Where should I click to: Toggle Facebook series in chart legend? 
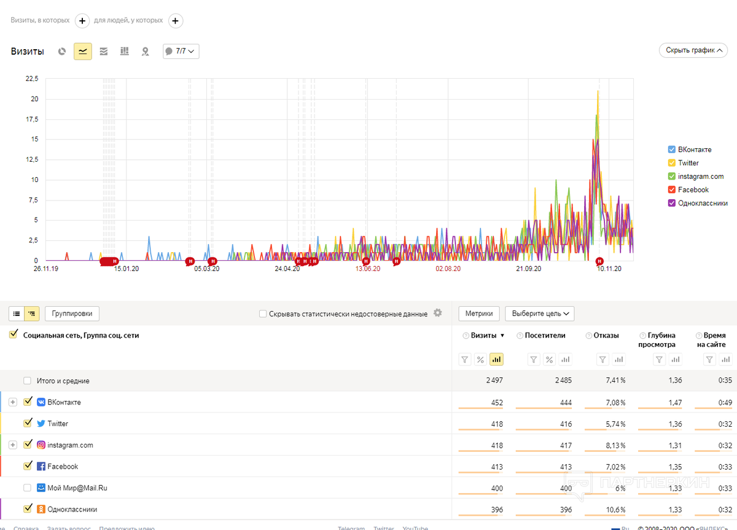point(671,190)
